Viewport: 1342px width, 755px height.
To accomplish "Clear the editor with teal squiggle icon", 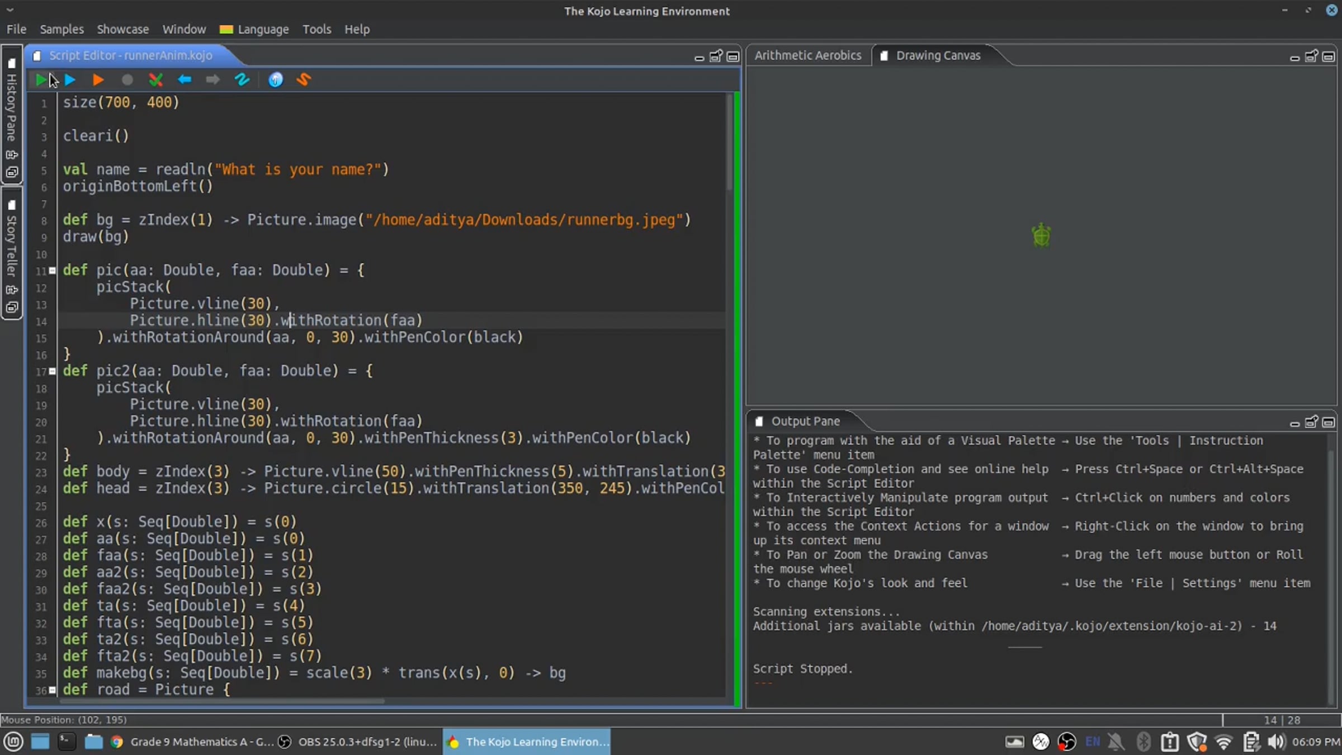I will [x=242, y=80].
